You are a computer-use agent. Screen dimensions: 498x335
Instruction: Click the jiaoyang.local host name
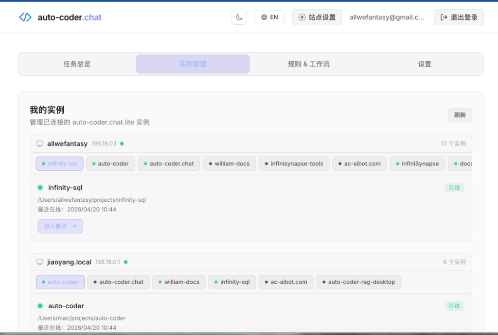point(69,262)
